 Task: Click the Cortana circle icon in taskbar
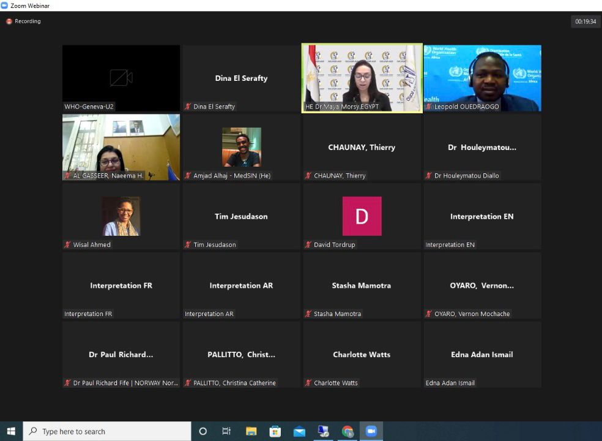tap(203, 431)
